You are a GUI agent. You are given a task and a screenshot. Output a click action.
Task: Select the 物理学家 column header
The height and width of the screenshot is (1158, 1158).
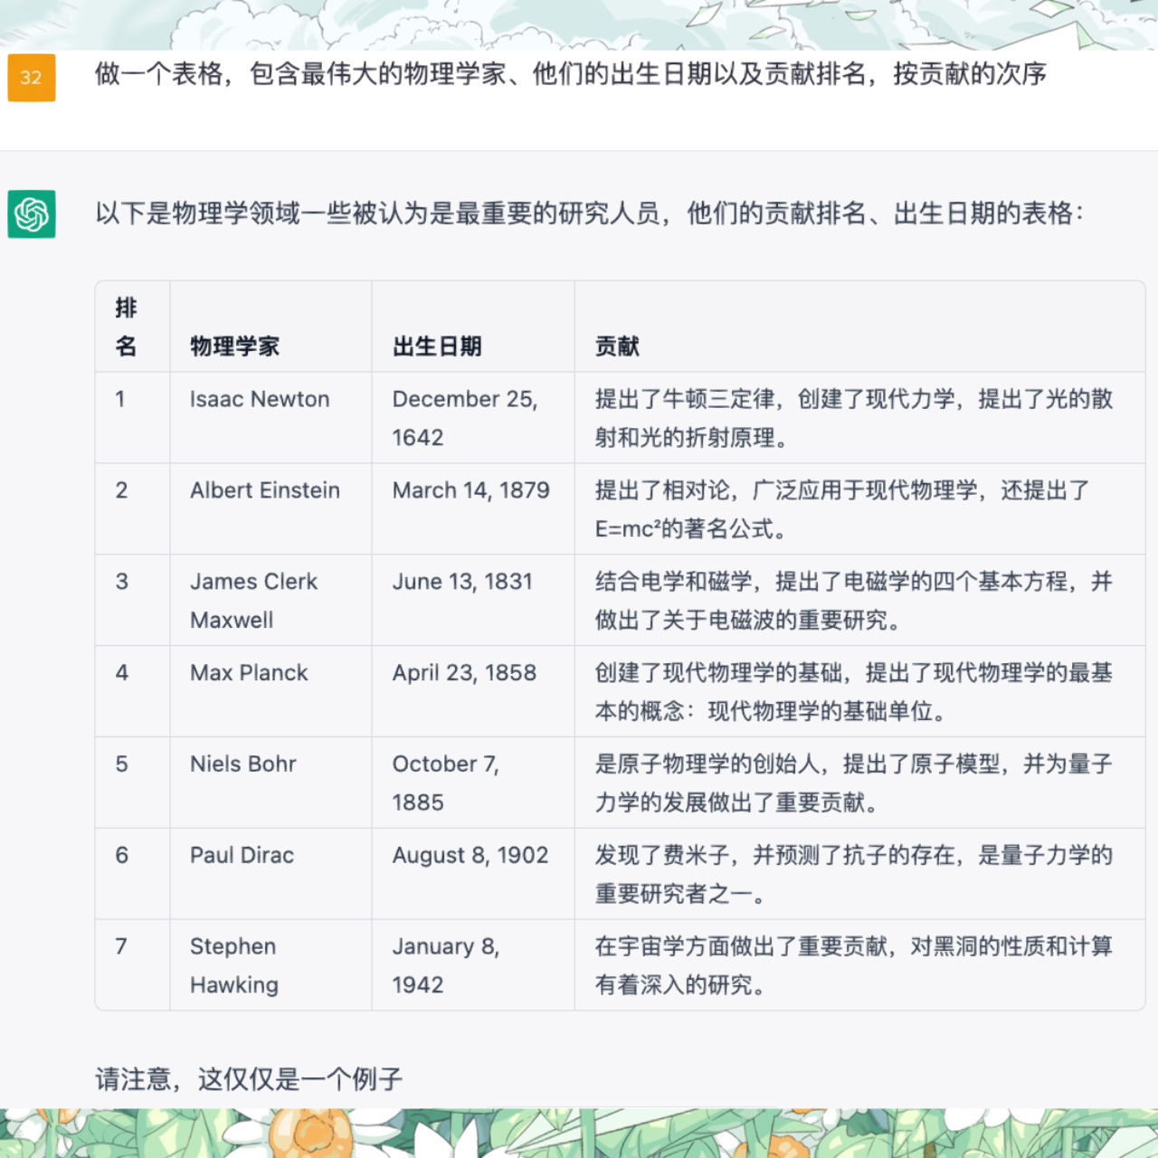click(x=234, y=346)
